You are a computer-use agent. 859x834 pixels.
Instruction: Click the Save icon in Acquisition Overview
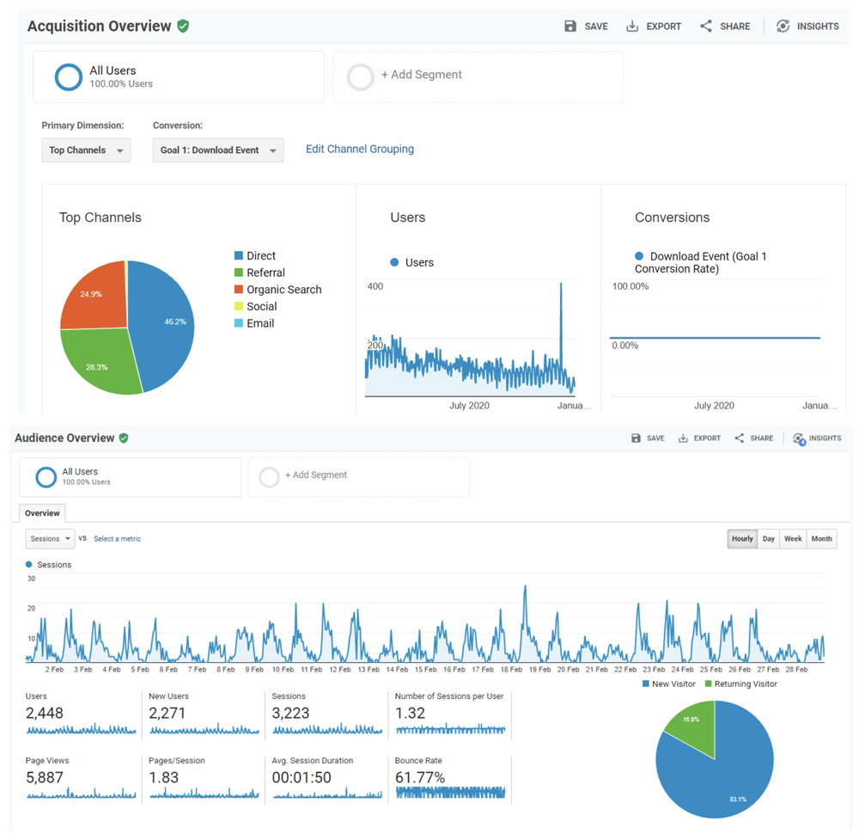(570, 26)
